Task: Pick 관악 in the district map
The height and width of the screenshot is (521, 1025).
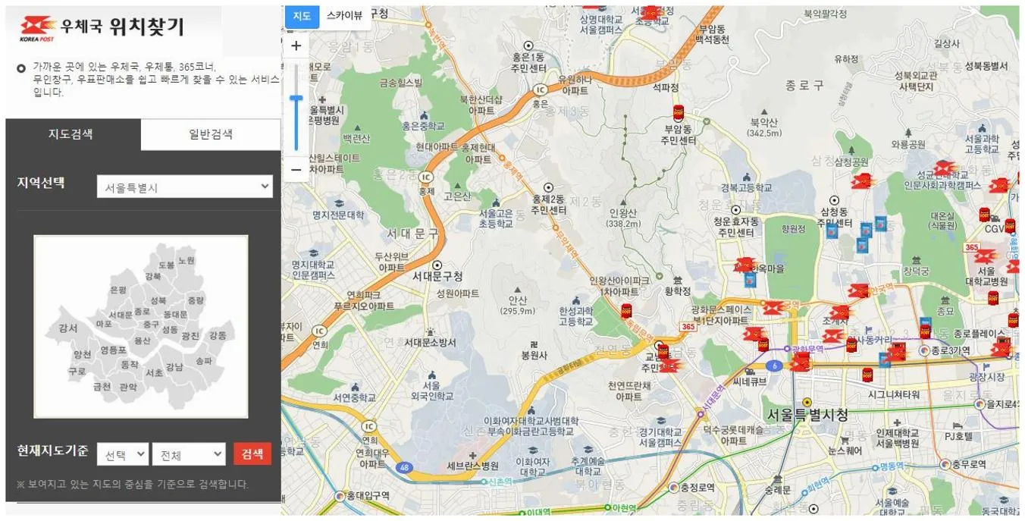Action: [x=128, y=387]
